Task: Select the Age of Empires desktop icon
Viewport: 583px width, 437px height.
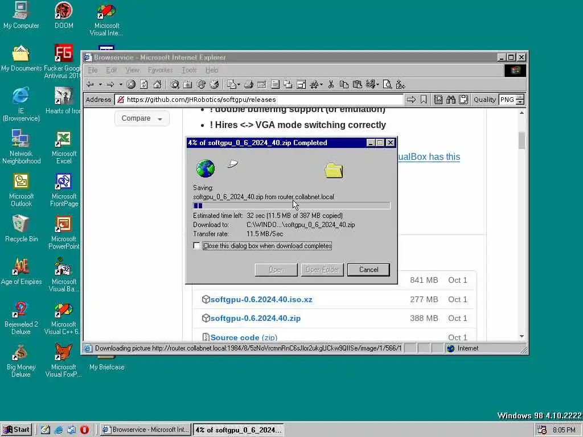Action: pyautogui.click(x=21, y=271)
